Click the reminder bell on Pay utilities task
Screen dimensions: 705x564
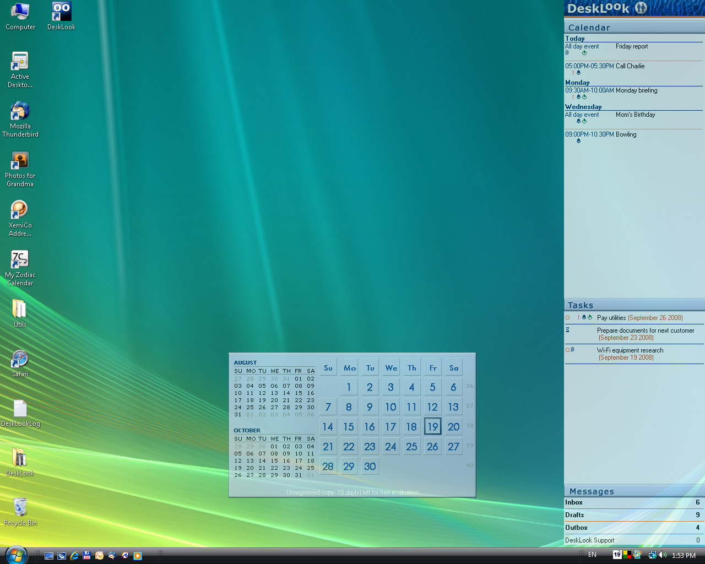pyautogui.click(x=584, y=317)
